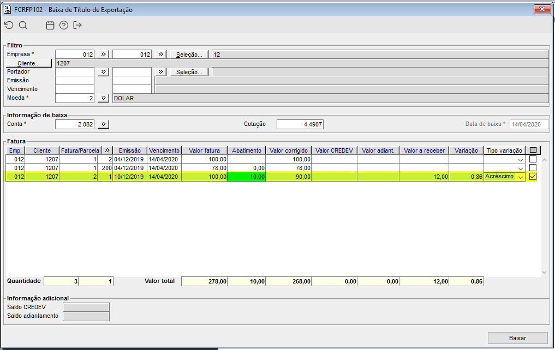Click the Abatimento column header
555x350 pixels.
click(246, 150)
